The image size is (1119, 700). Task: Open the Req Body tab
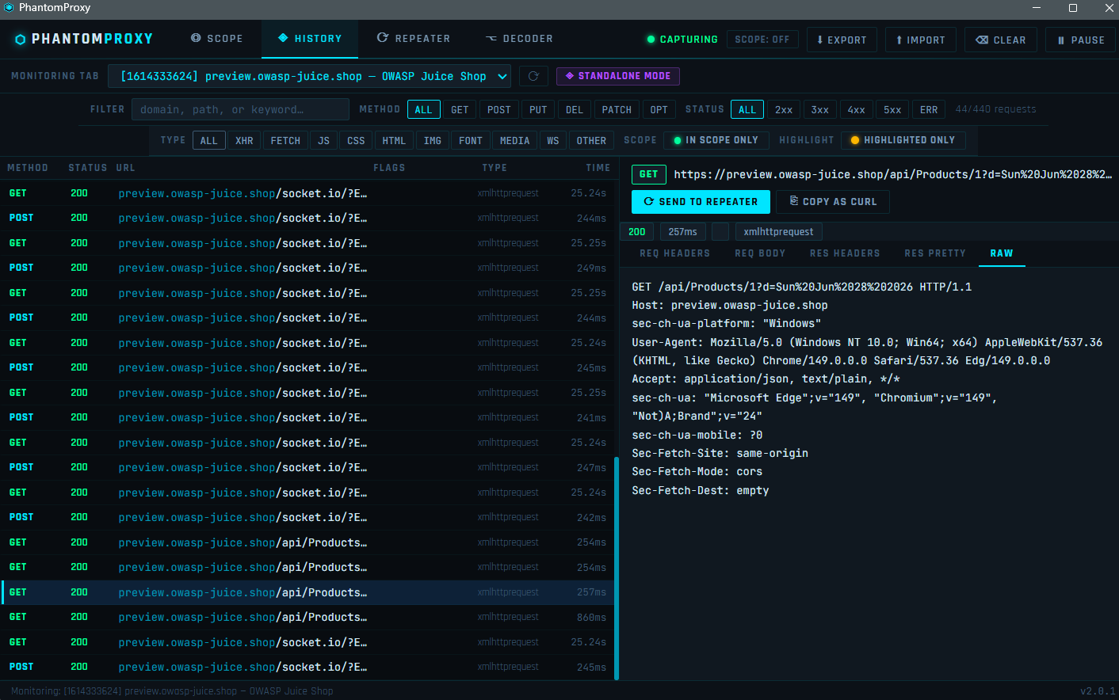click(760, 253)
